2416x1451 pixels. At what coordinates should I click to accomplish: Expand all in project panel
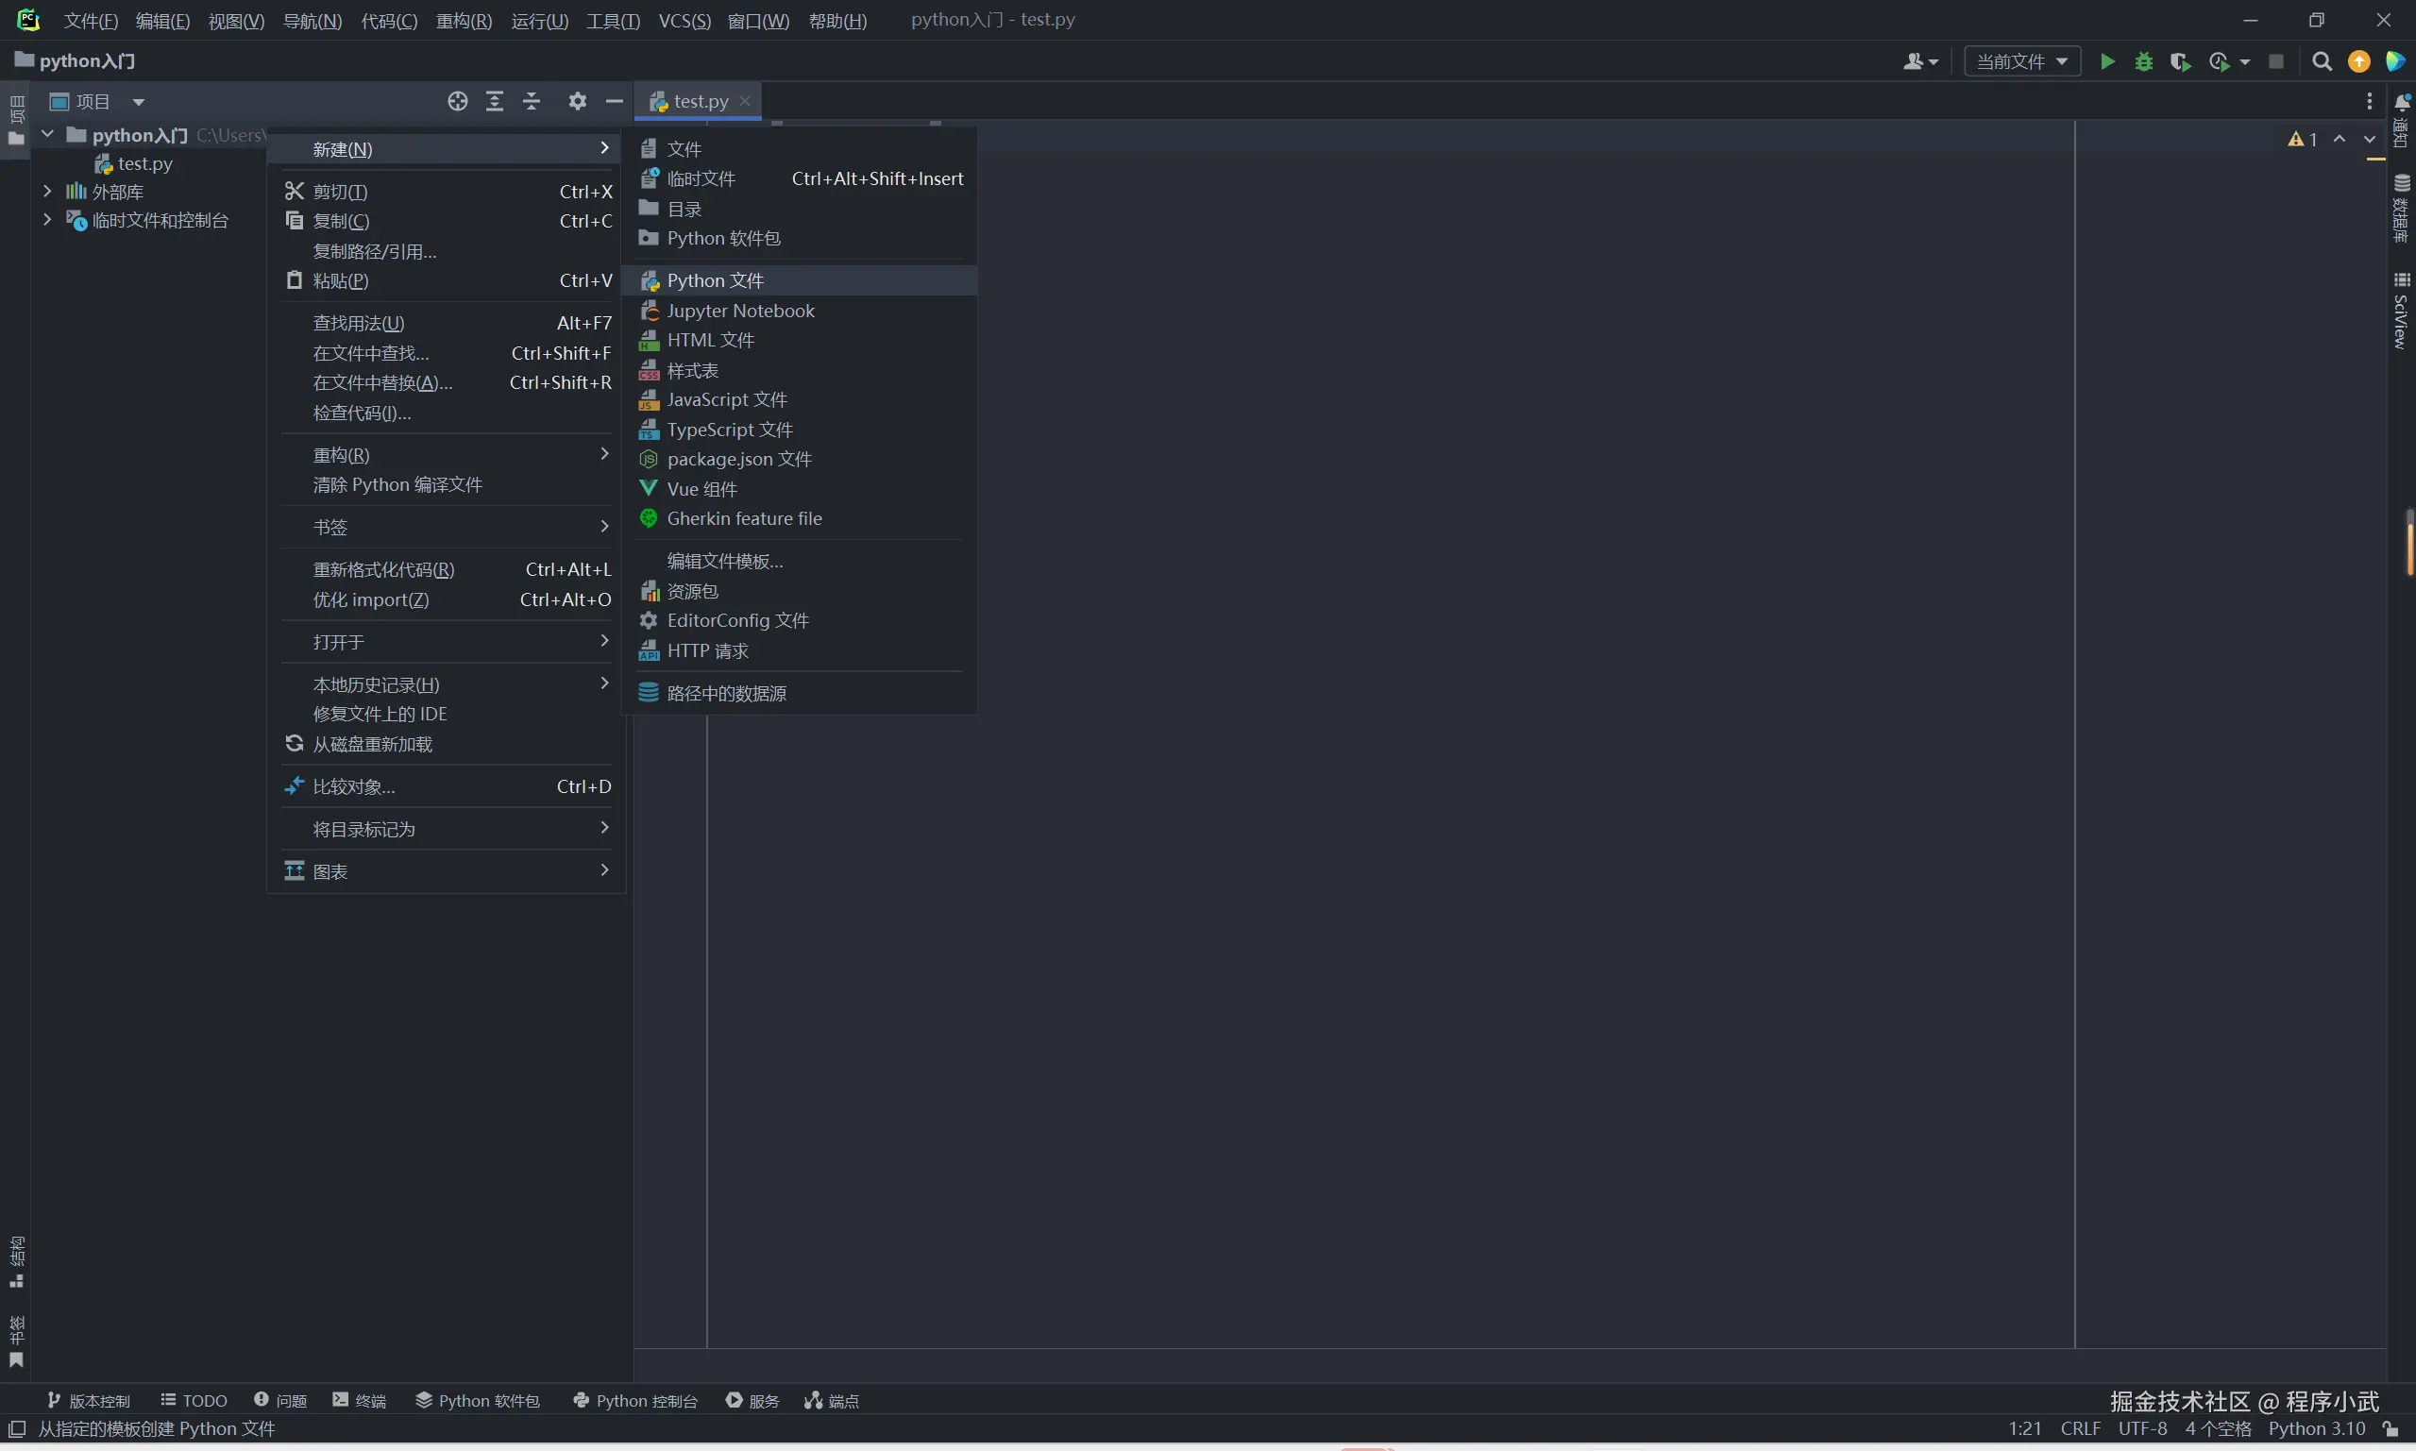coord(495,101)
